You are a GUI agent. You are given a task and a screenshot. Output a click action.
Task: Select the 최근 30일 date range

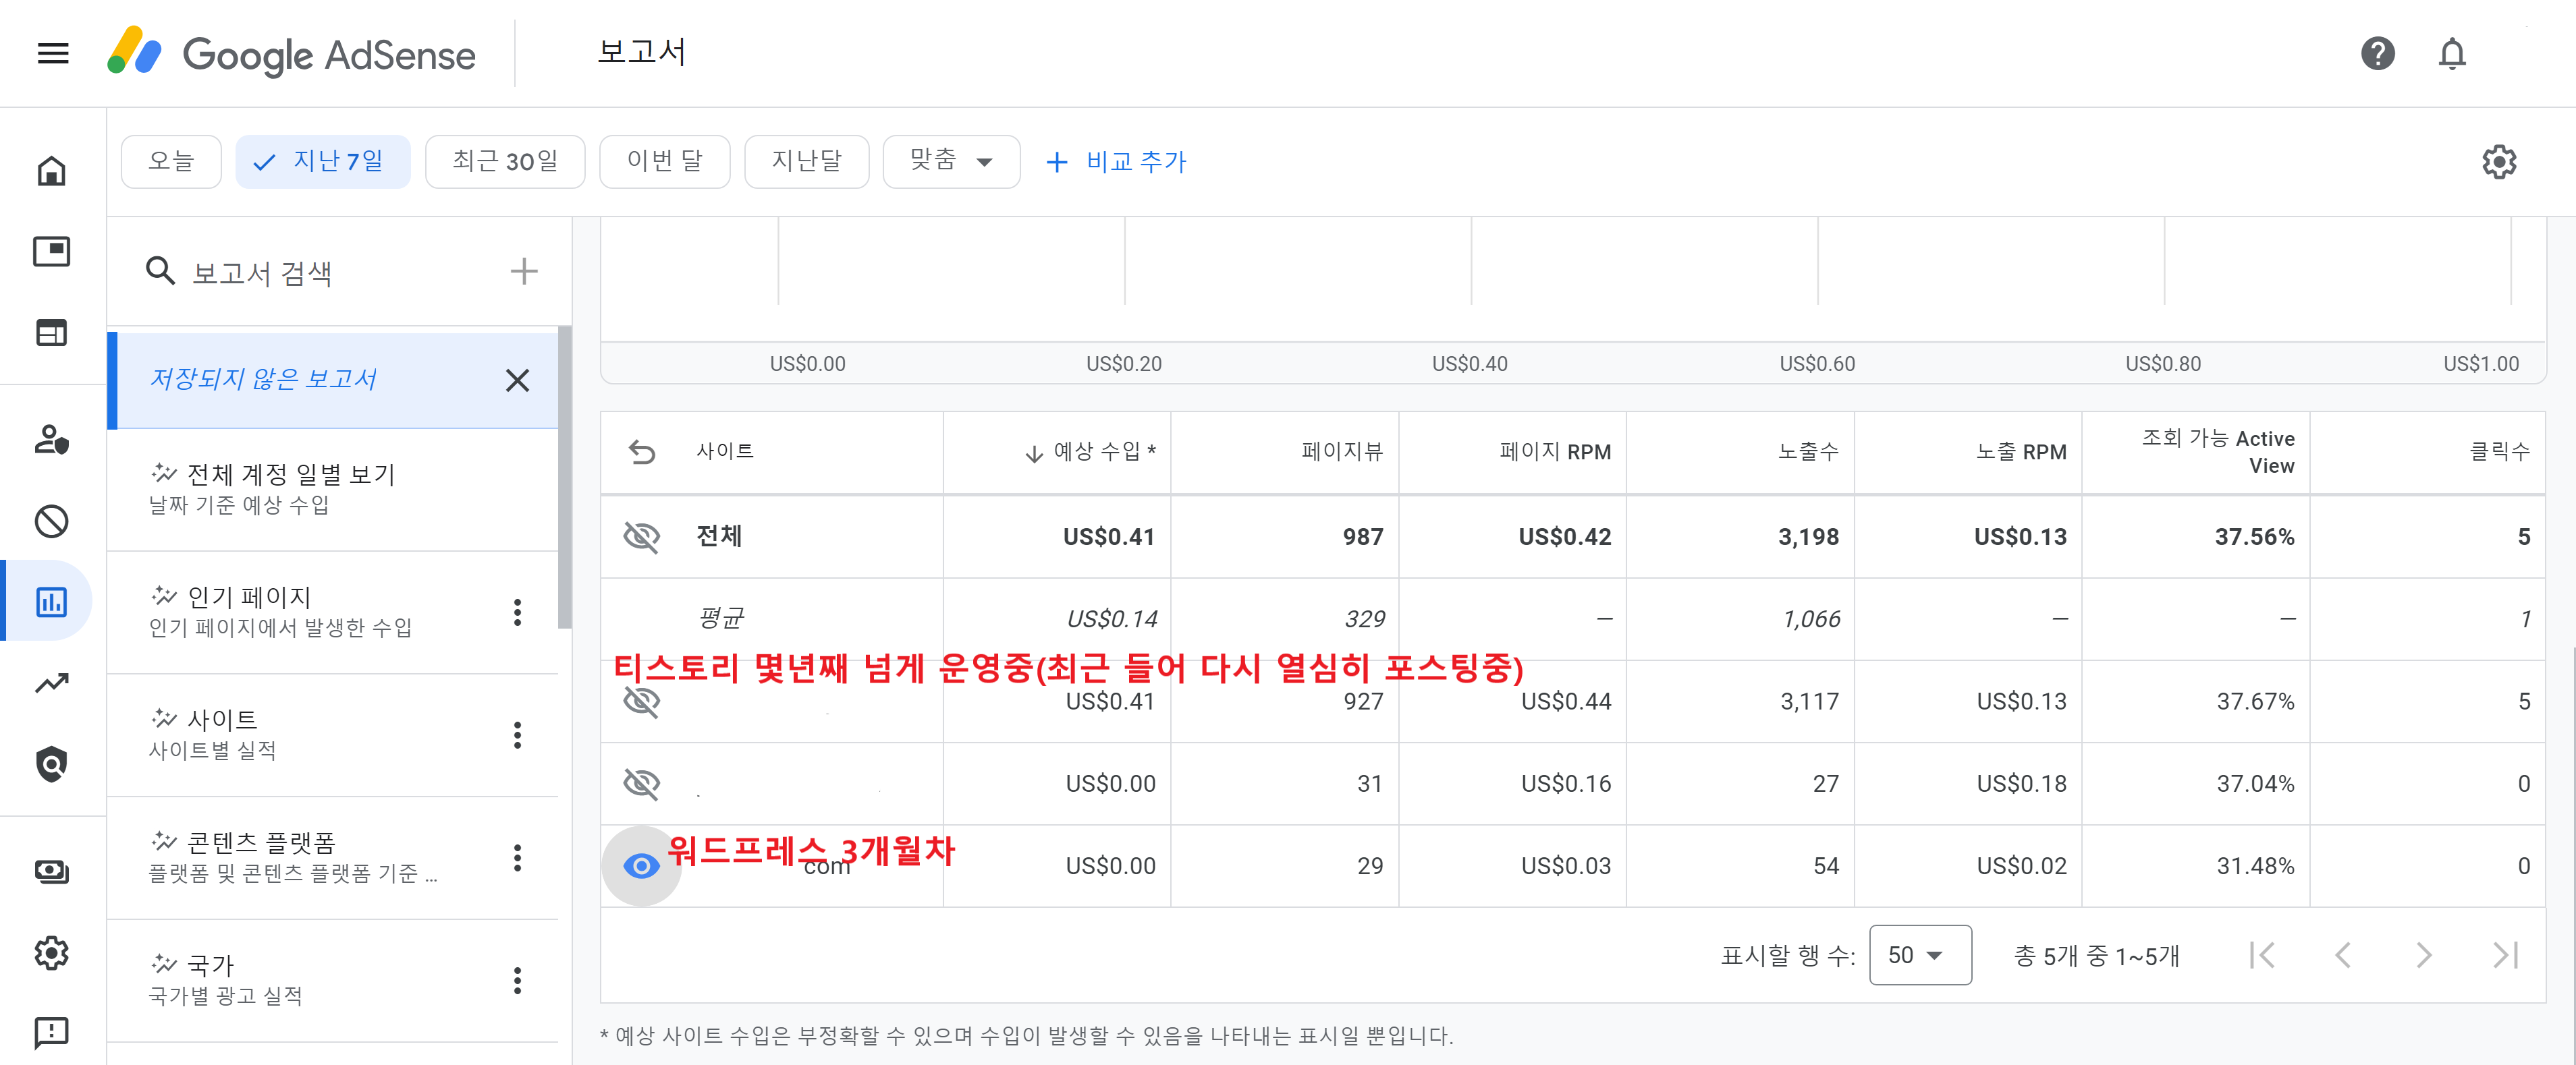pyautogui.click(x=505, y=162)
